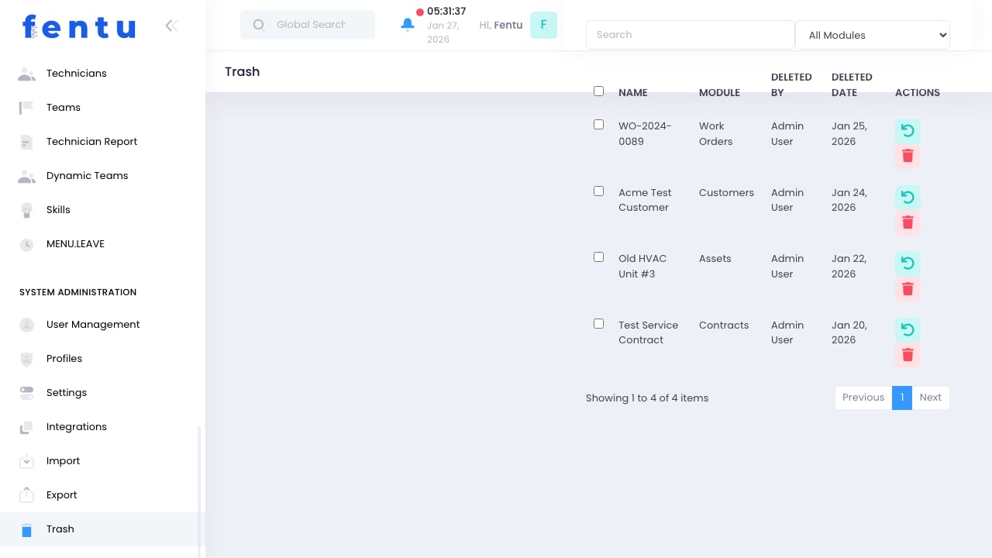The image size is (992, 558).
Task: Open Import menu item
Action: pyautogui.click(x=102, y=461)
